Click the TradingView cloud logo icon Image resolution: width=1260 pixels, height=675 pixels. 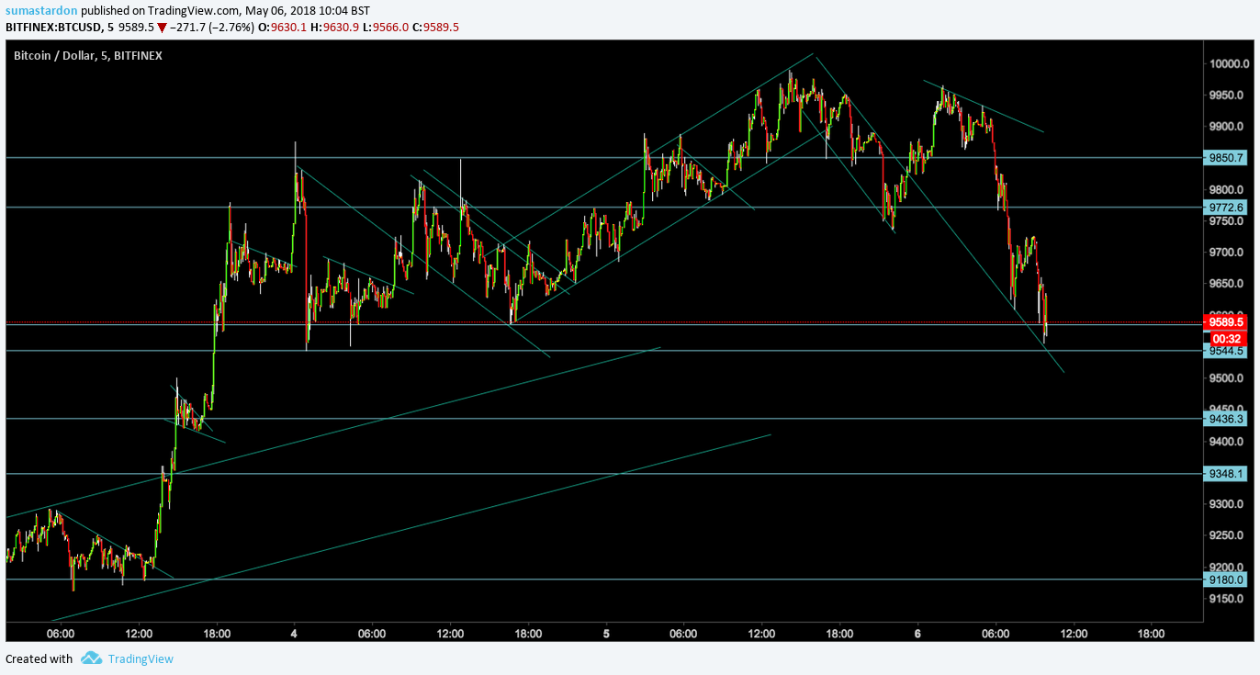coord(91,658)
